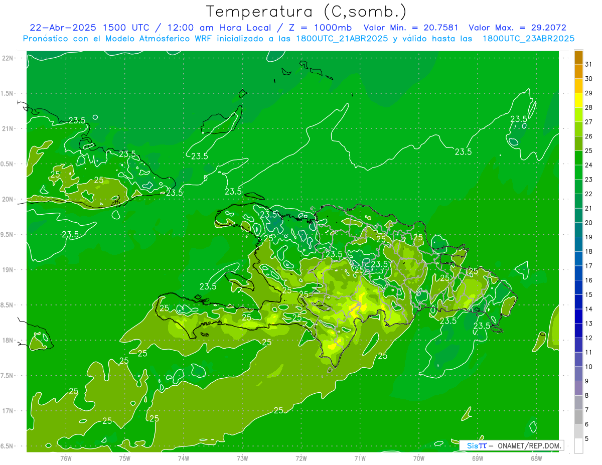Click the "73W" longitude axis label

tap(242, 458)
